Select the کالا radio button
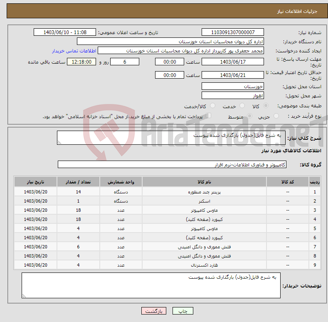Screen dimensions: 328x322 coord(266,106)
